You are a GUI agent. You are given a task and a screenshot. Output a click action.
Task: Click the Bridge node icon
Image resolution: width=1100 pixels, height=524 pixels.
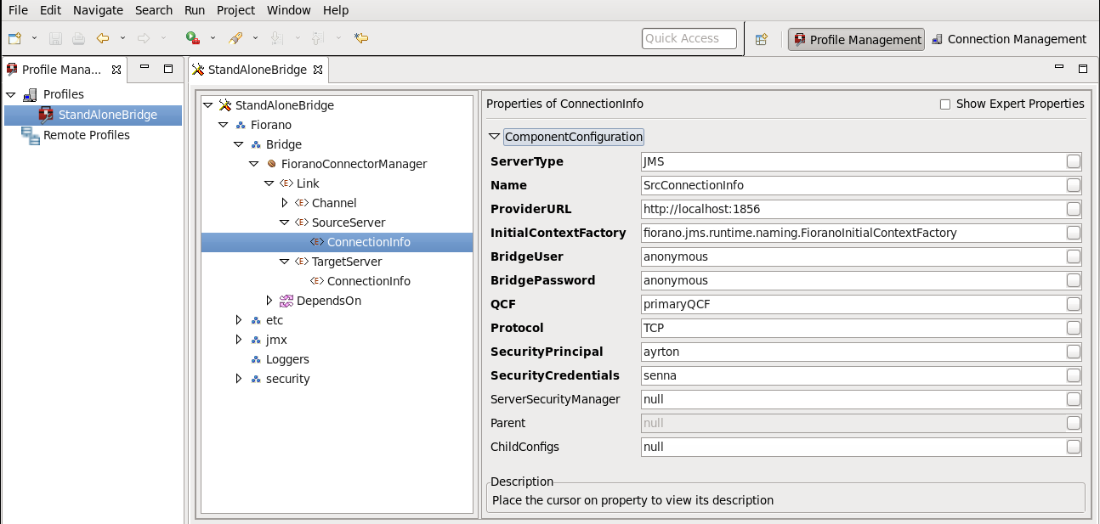tap(256, 144)
